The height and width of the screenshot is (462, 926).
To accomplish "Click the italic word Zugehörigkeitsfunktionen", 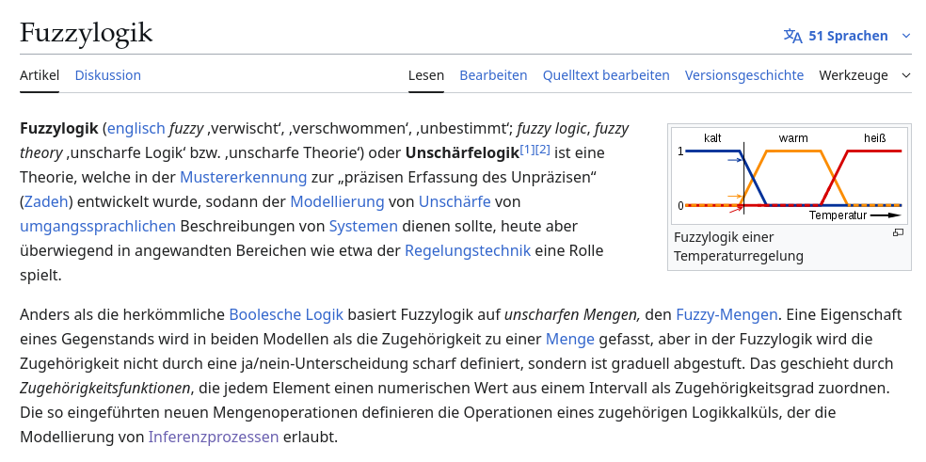I will (105, 389).
